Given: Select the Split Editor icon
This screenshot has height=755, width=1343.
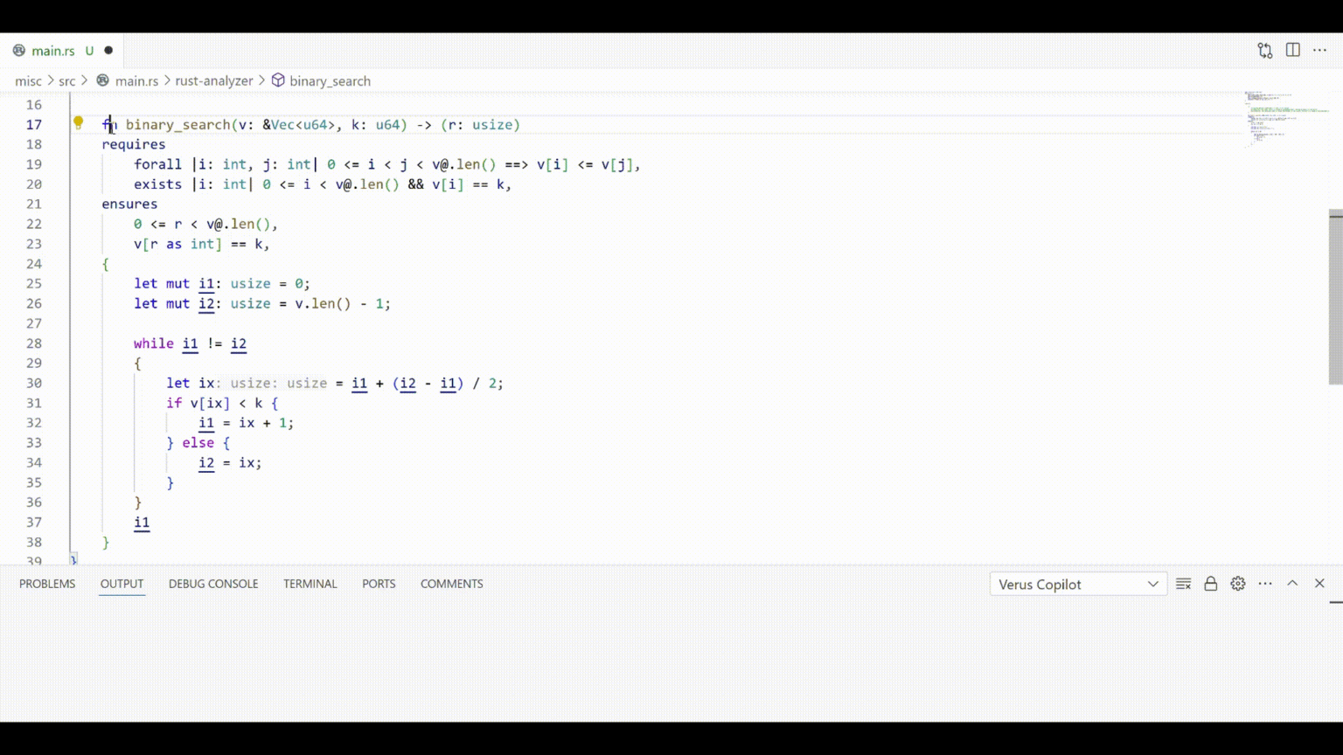Looking at the screenshot, I should click(x=1293, y=50).
